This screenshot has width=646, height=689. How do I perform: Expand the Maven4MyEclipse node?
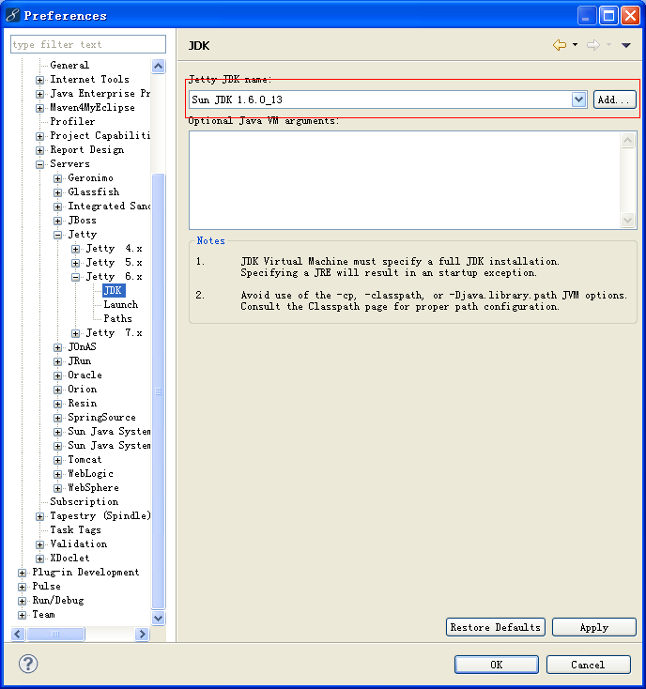click(x=40, y=108)
